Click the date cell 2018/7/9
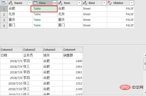This screenshot has width=146, height=96. [x=11, y=78]
